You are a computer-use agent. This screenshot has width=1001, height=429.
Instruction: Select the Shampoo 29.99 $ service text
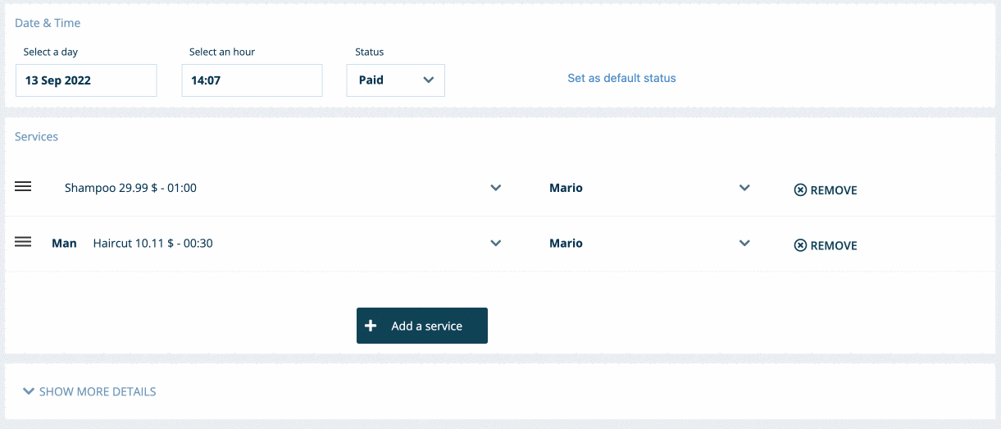pos(130,188)
